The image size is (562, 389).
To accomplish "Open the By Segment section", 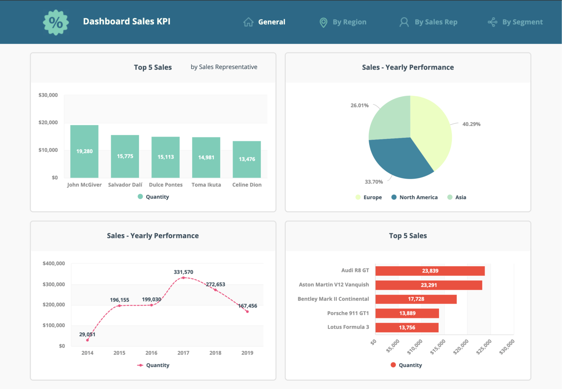I will click(522, 22).
